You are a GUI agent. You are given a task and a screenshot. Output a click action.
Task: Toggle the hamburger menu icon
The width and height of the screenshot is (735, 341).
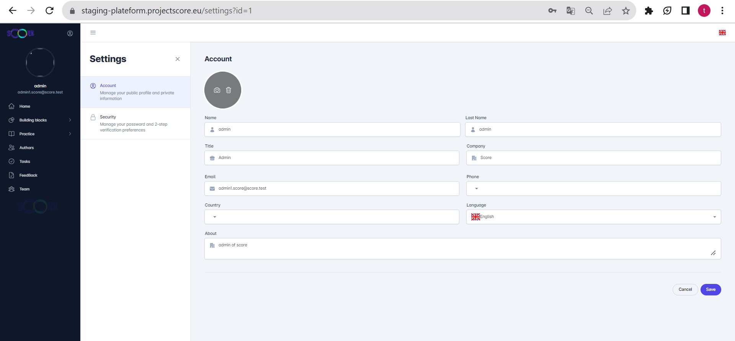click(x=93, y=33)
